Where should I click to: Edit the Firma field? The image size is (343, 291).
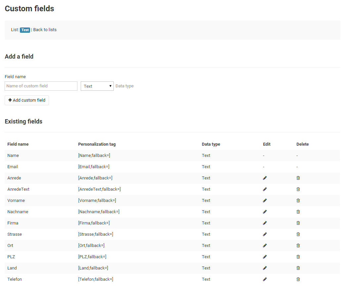(265, 223)
